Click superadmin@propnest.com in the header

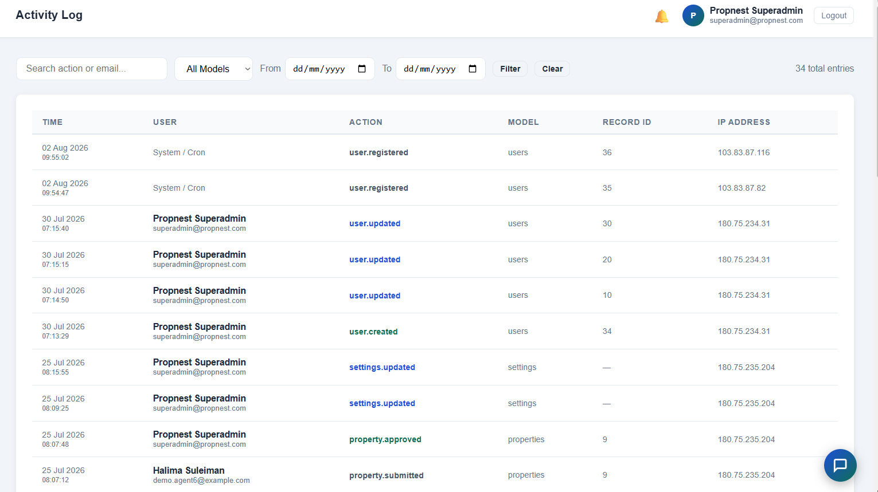tap(756, 21)
